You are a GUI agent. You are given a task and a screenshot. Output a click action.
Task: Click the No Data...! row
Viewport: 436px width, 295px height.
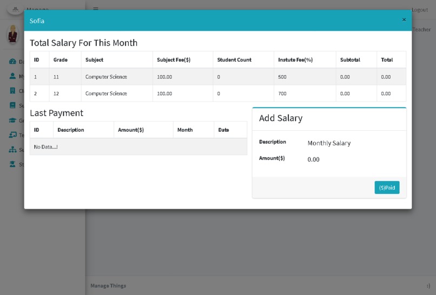pyautogui.click(x=138, y=146)
